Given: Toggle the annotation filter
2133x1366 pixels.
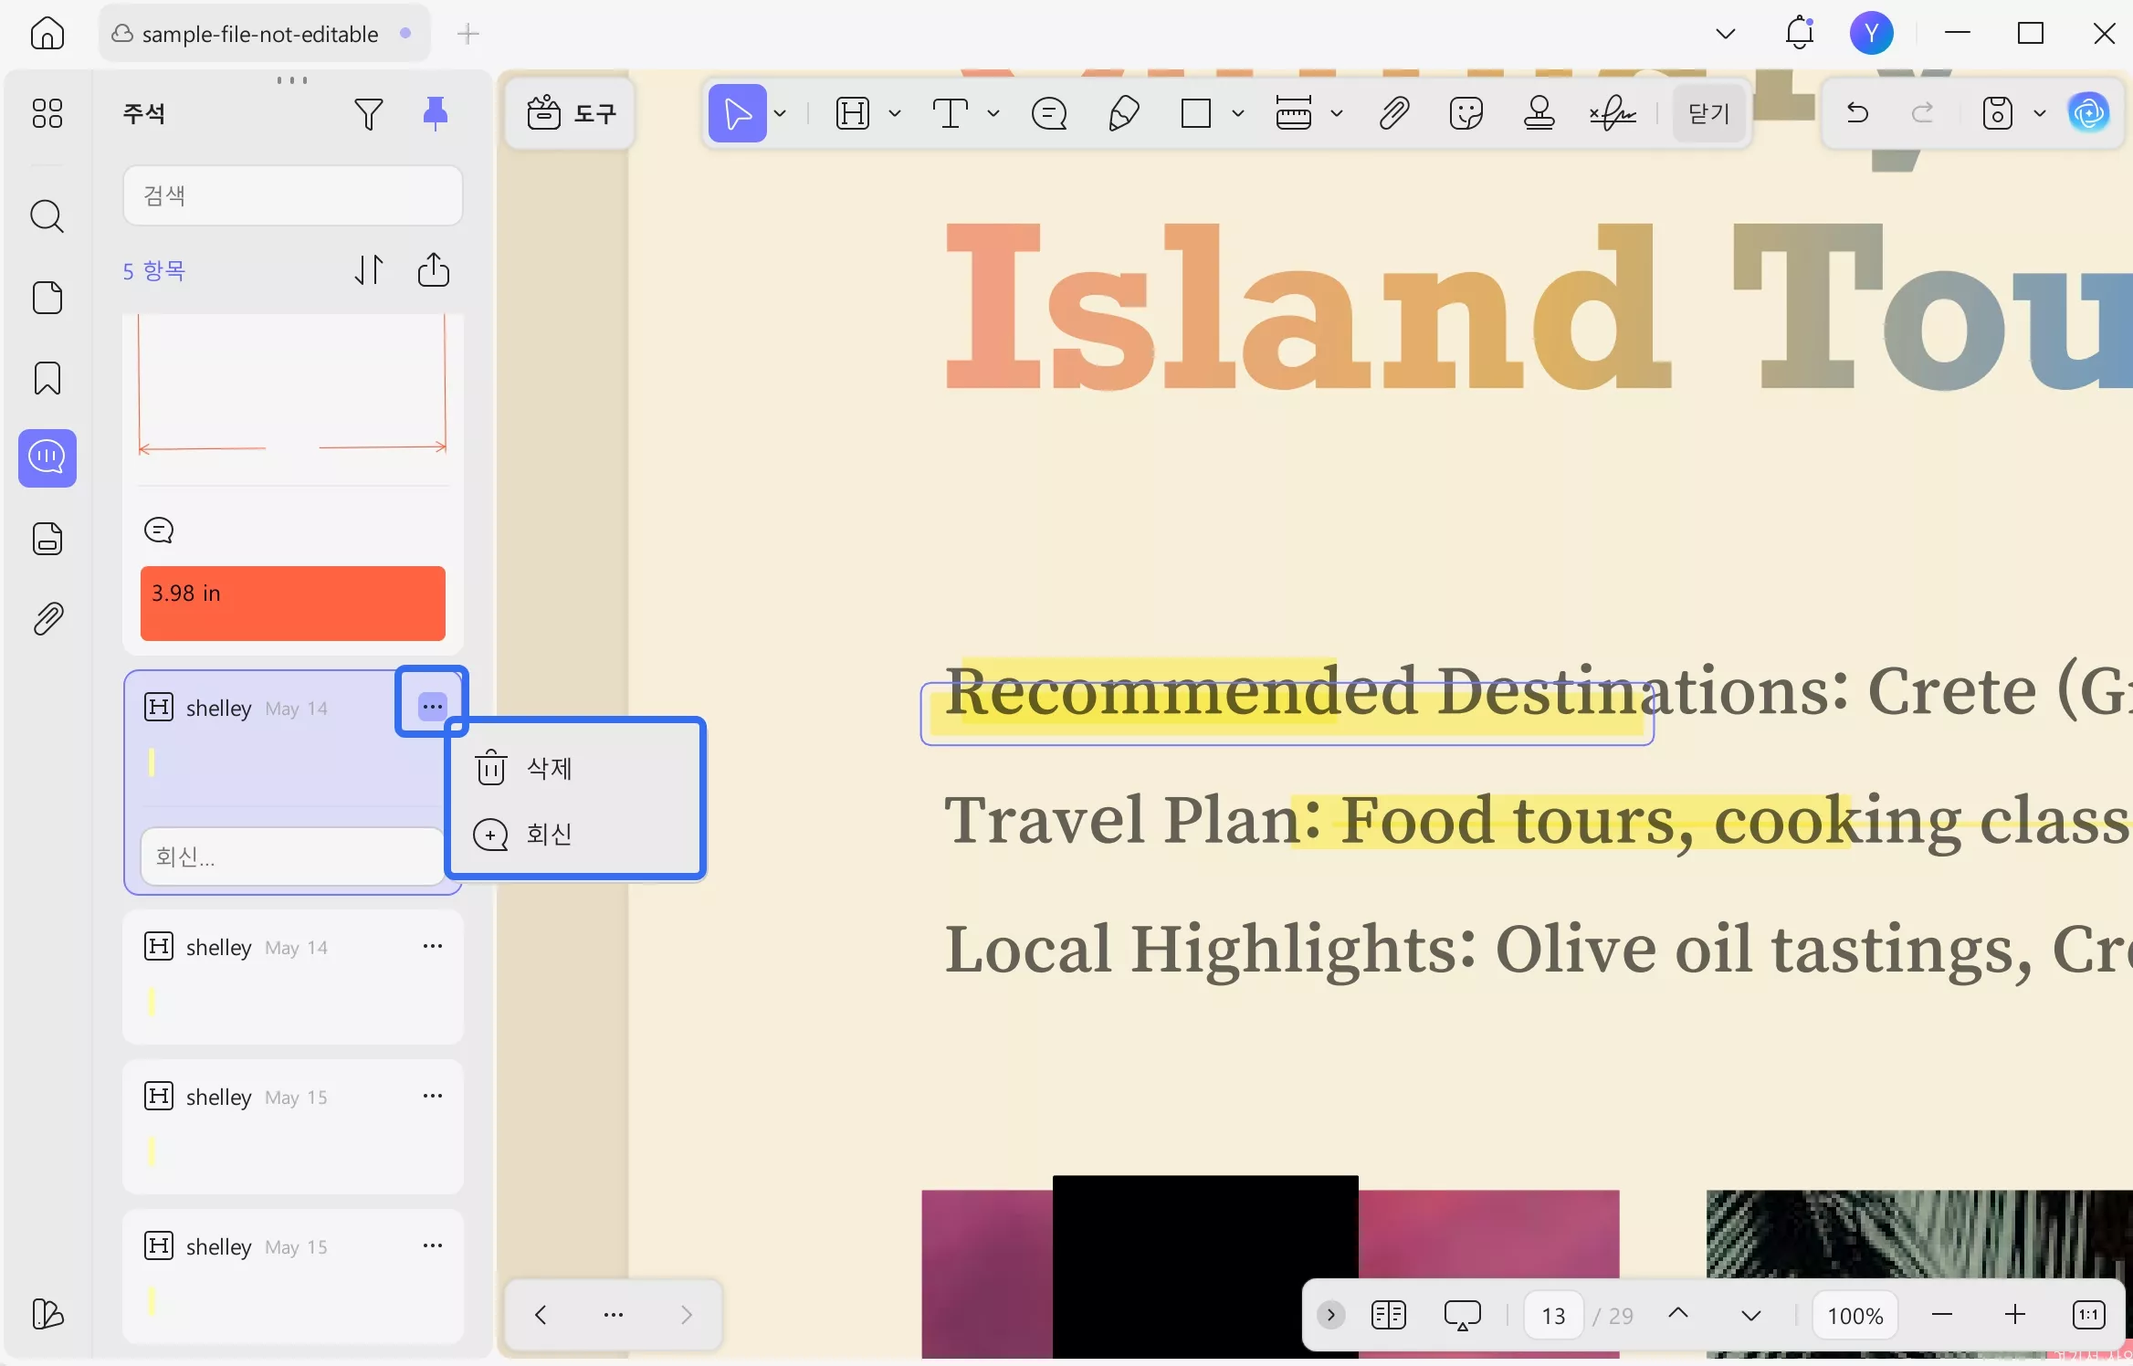Looking at the screenshot, I should click(x=368, y=113).
